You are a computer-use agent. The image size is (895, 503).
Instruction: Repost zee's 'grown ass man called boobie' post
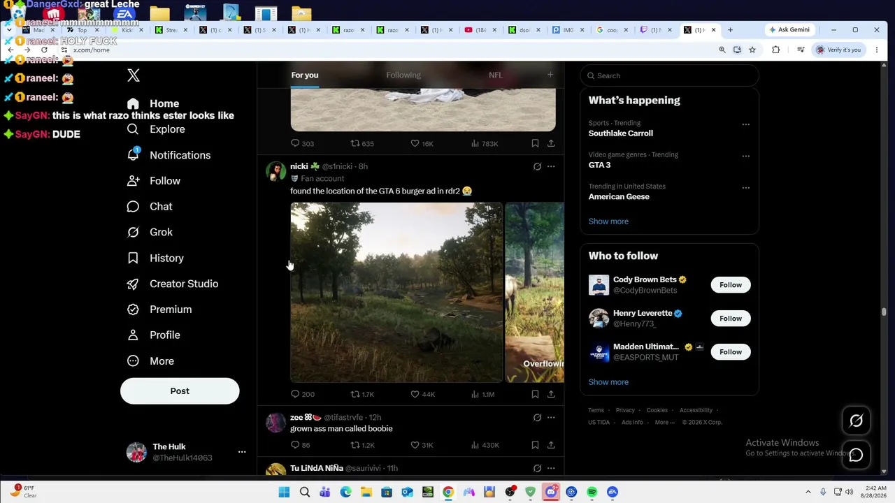(362, 445)
